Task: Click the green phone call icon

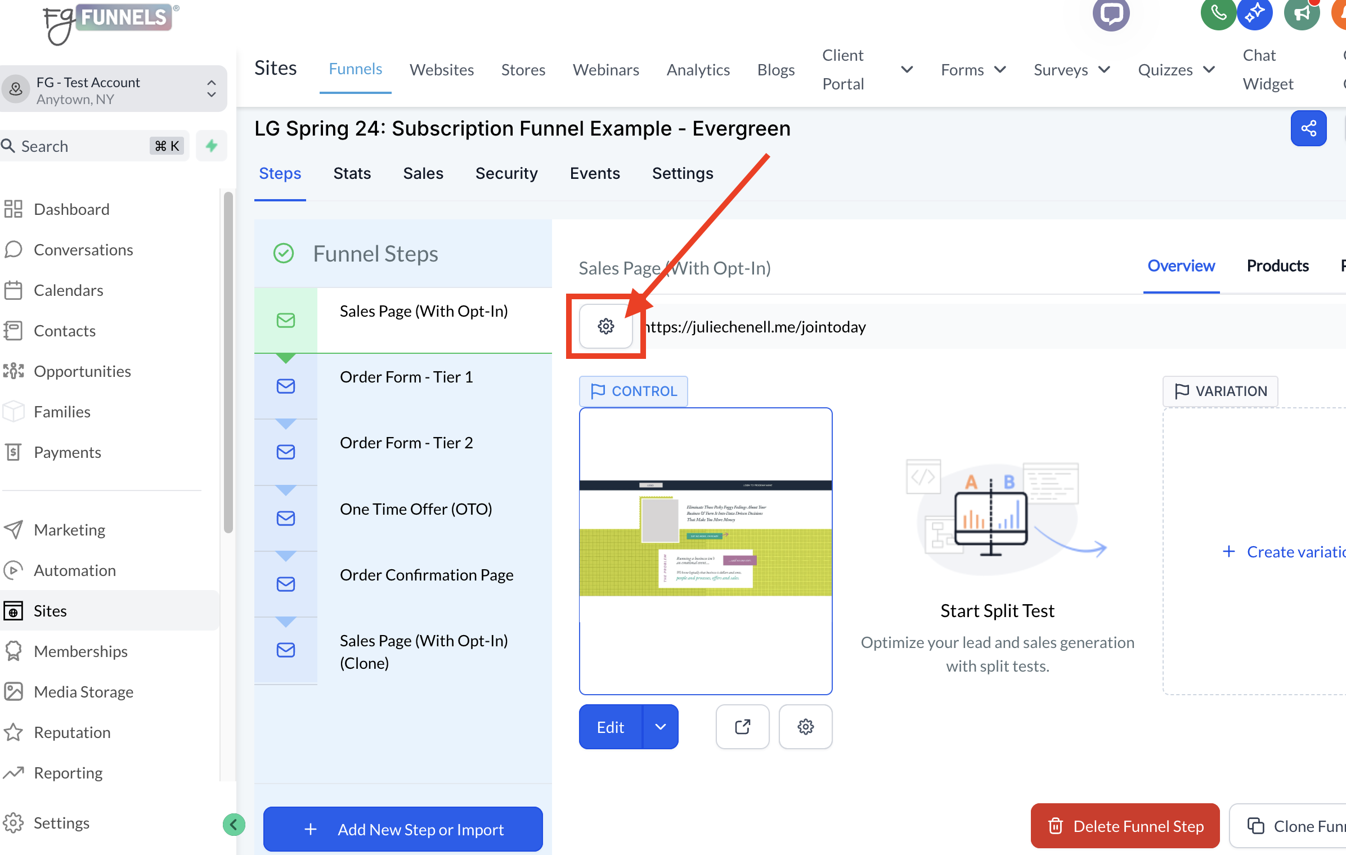Action: [1217, 13]
